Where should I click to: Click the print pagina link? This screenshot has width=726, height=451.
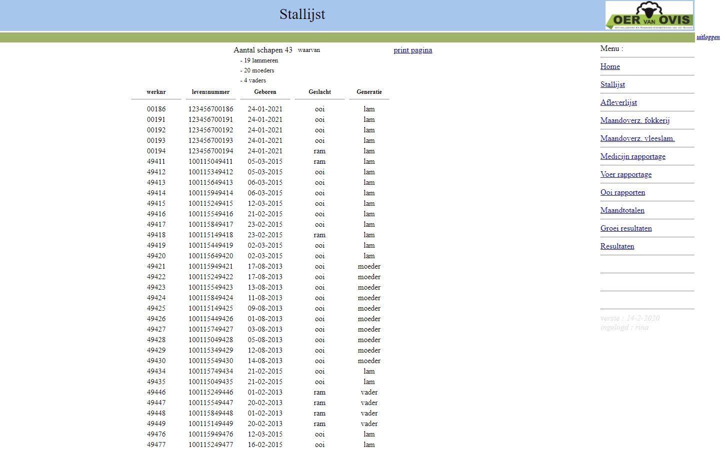click(412, 50)
